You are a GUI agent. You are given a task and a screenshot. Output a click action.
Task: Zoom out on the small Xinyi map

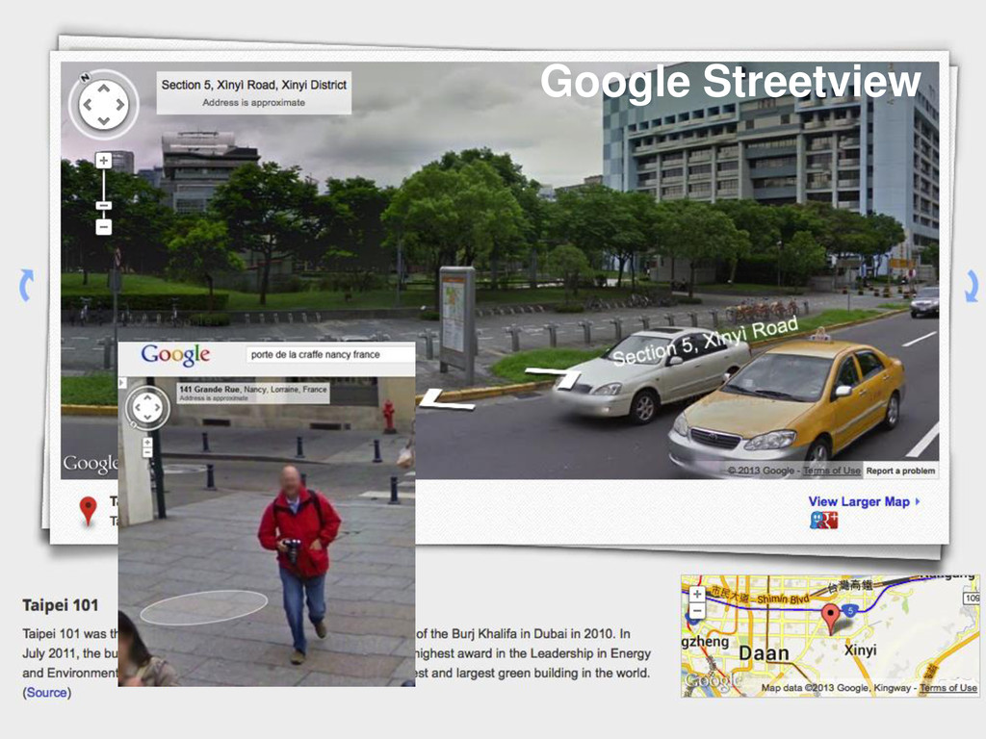tap(697, 610)
